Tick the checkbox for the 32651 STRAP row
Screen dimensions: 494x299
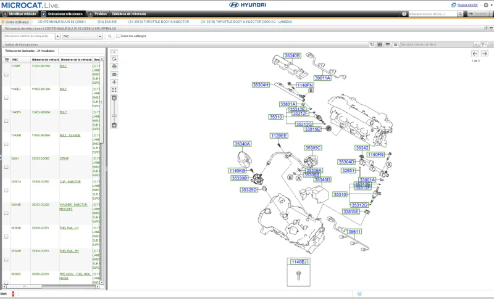click(6, 167)
